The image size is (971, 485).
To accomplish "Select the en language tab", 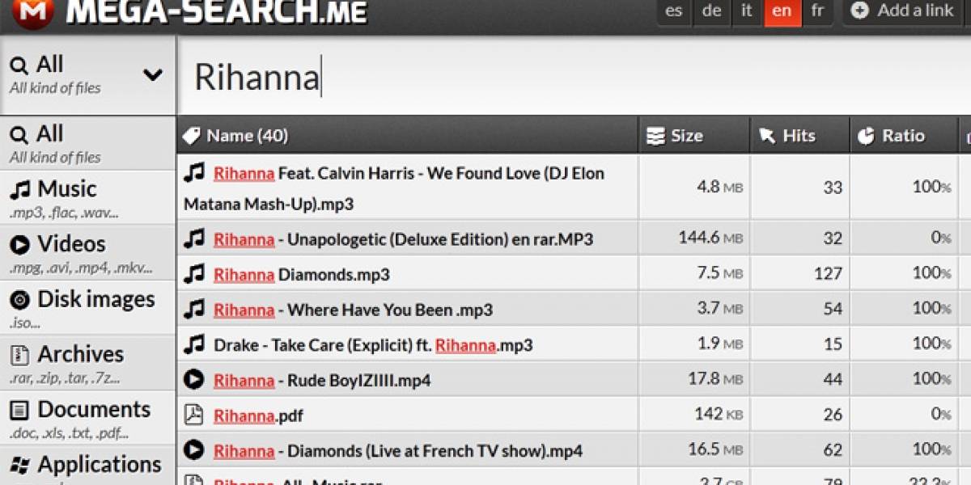I will [x=781, y=11].
